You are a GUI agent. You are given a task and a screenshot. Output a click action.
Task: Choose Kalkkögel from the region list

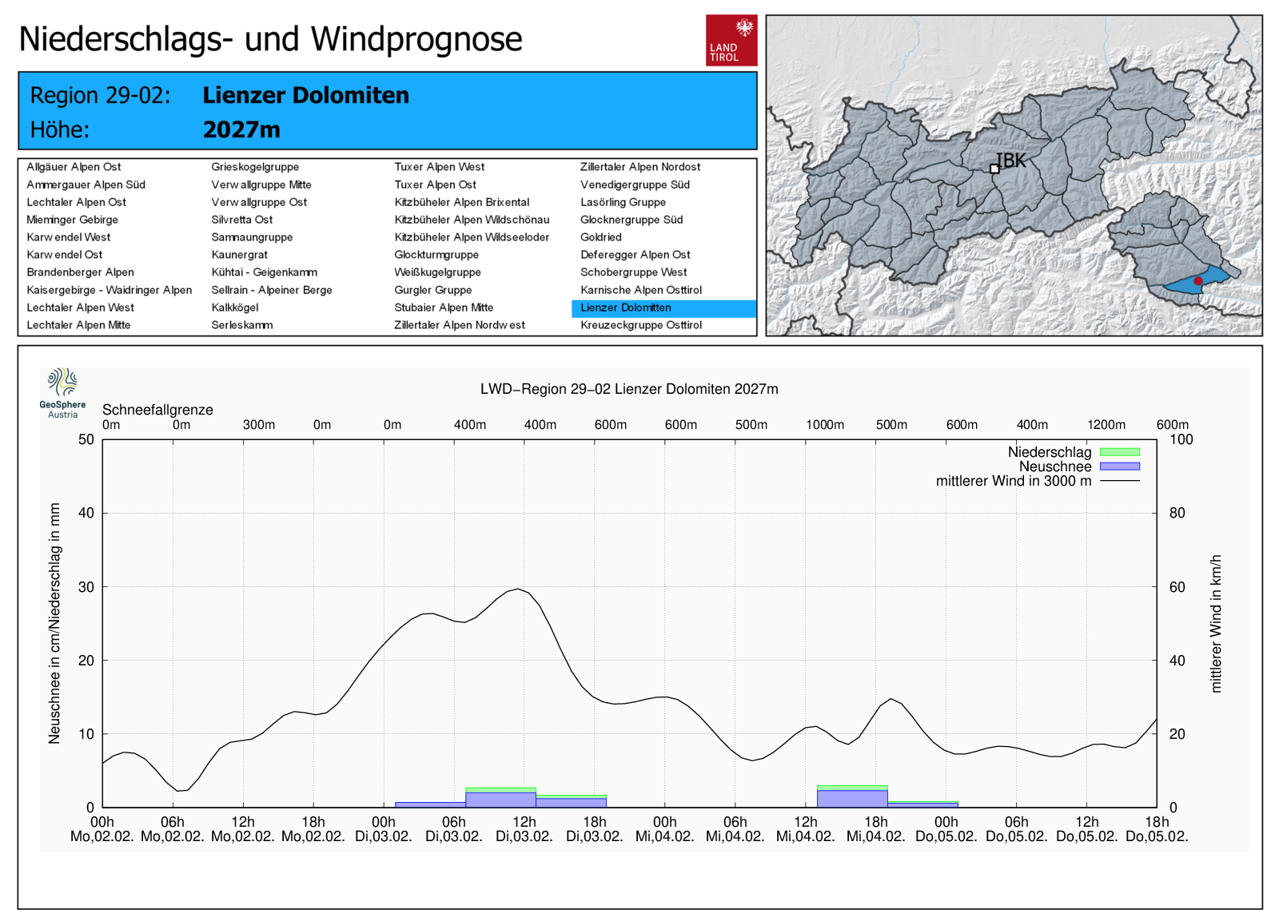234,308
